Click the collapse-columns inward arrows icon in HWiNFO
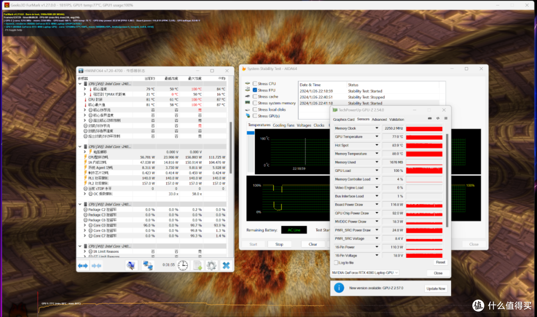Image resolution: width=537 pixels, height=317 pixels. pyautogui.click(x=96, y=266)
